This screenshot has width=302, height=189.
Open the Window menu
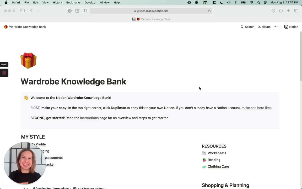click(x=104, y=3)
